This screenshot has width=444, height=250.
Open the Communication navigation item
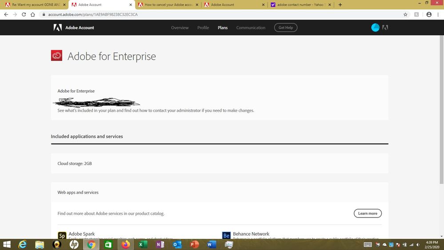[x=251, y=28]
